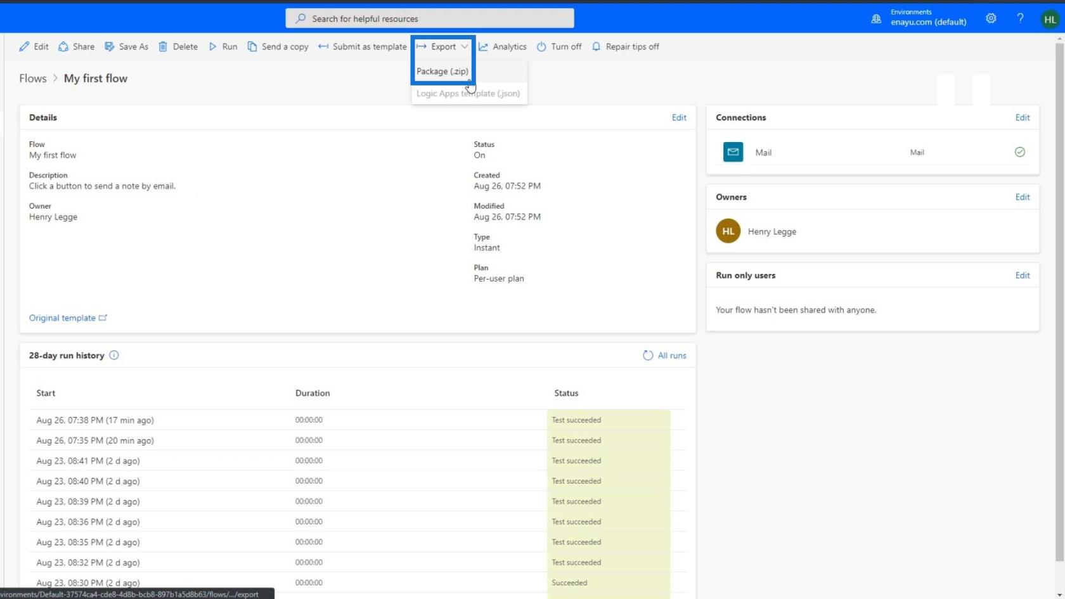Collapse the Export dropdown chevron
The image size is (1065, 599).
click(464, 46)
